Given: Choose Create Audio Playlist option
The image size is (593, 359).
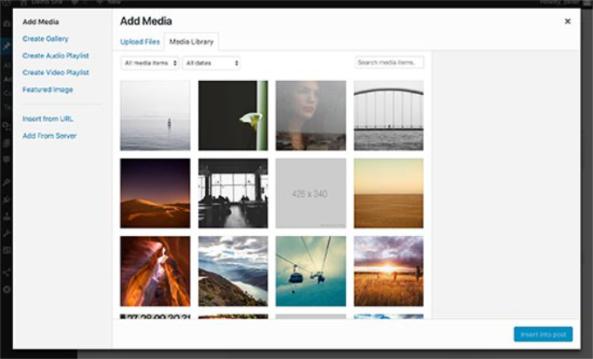Looking at the screenshot, I should (57, 56).
